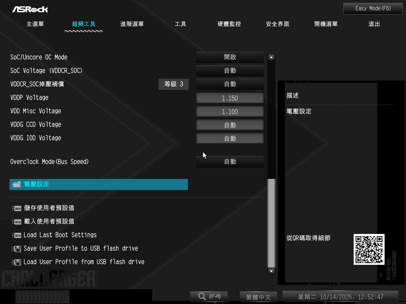Switch to the 硬體監控 tab
Viewport: 406px width, 304px height.
(229, 24)
